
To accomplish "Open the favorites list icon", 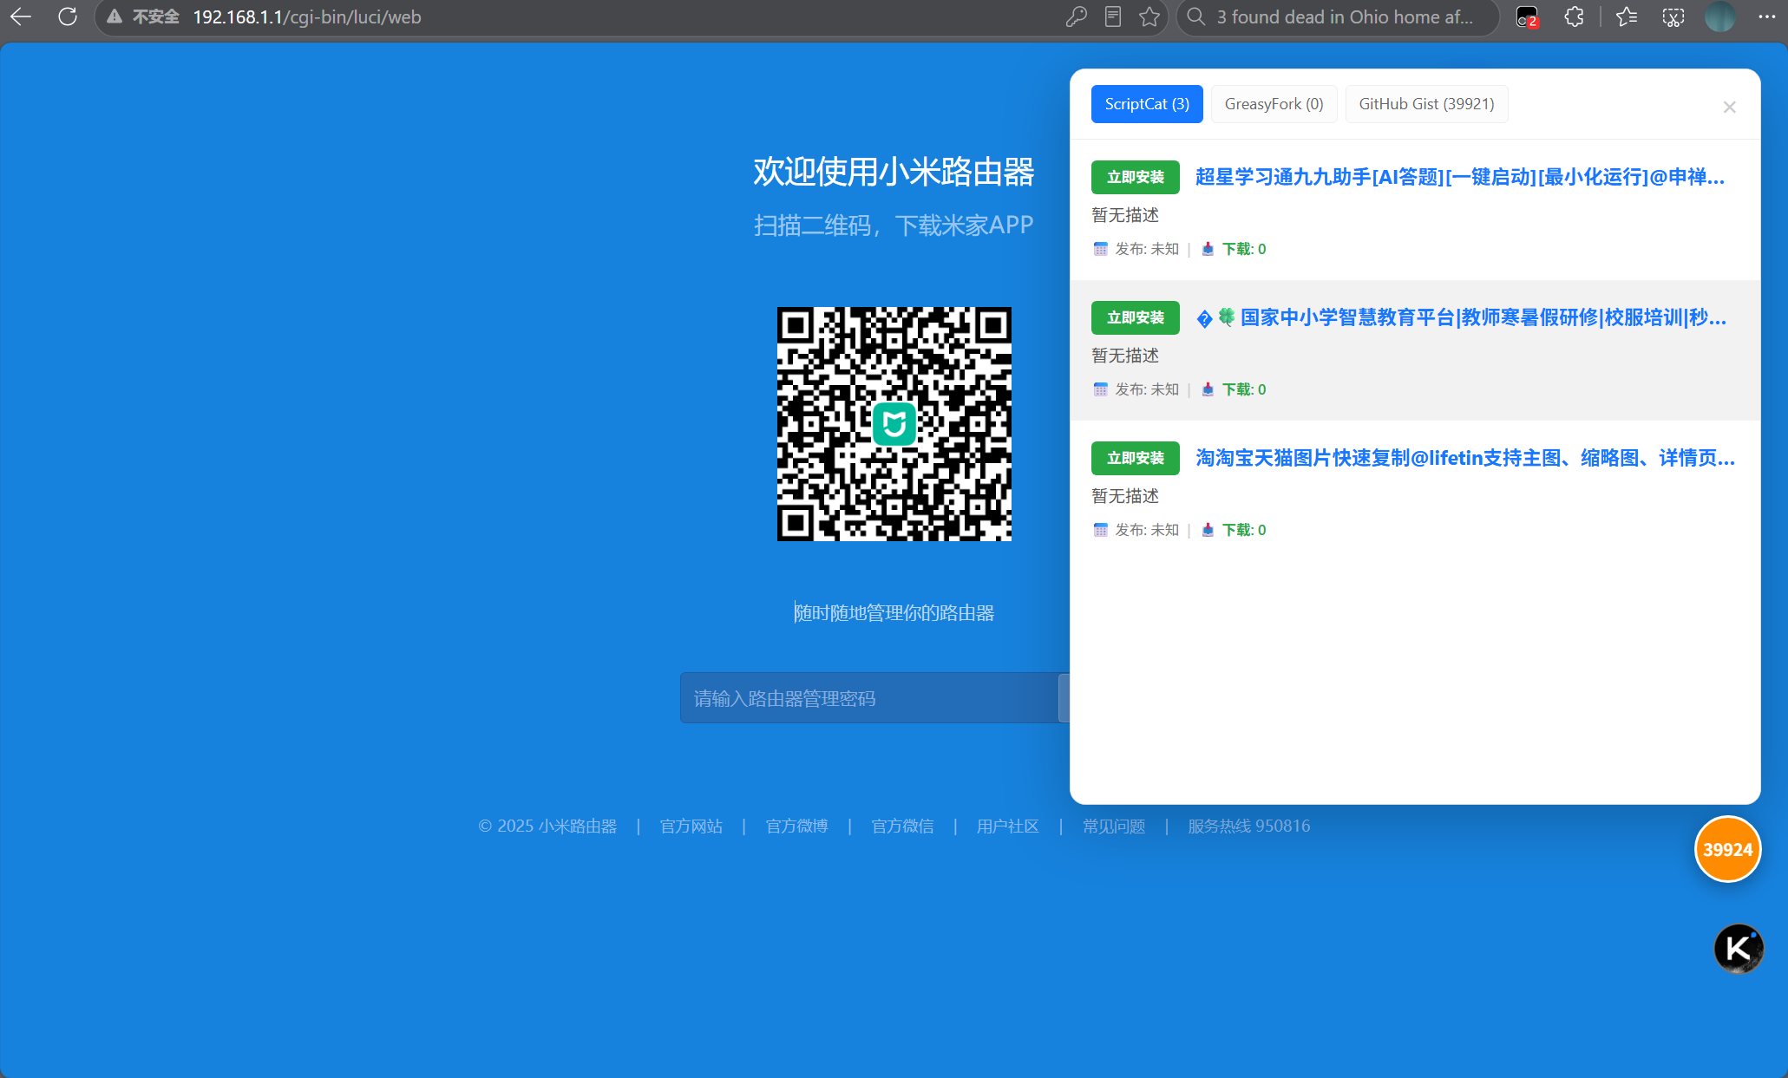I will tap(1627, 16).
